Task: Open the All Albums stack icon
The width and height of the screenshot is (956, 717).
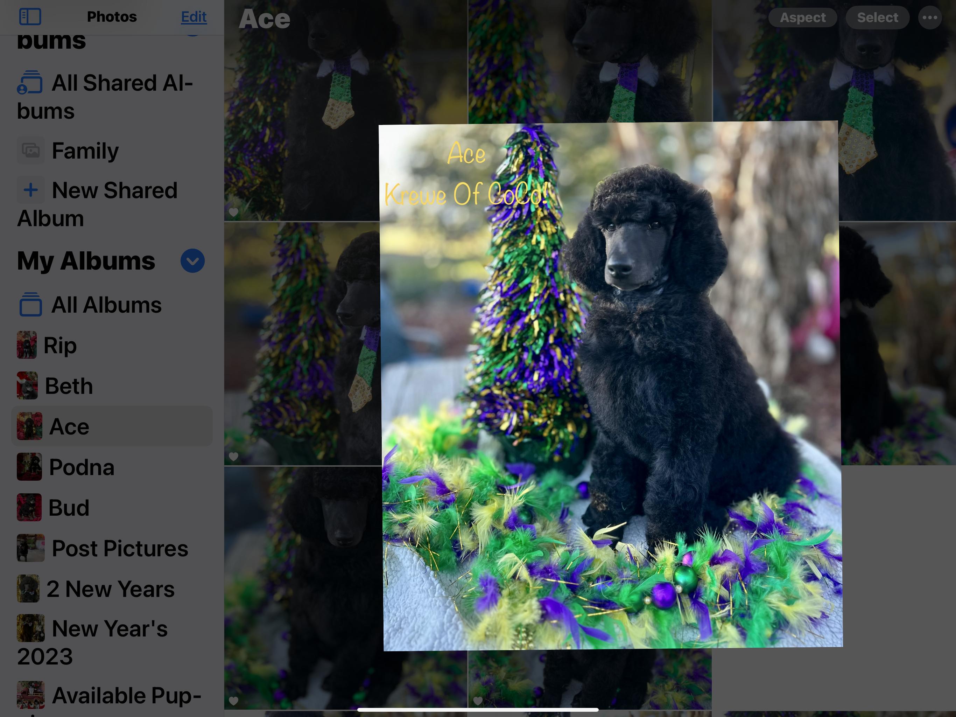Action: 30,305
